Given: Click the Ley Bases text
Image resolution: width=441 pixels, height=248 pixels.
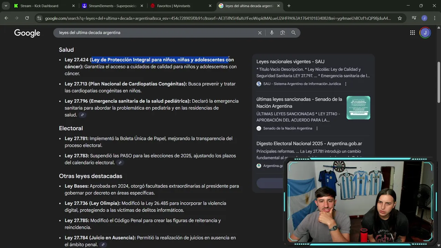Looking at the screenshot, I should pos(76,186).
